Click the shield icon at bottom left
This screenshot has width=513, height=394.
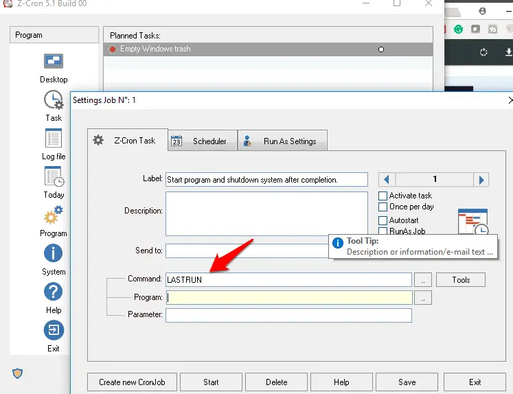coord(17,373)
